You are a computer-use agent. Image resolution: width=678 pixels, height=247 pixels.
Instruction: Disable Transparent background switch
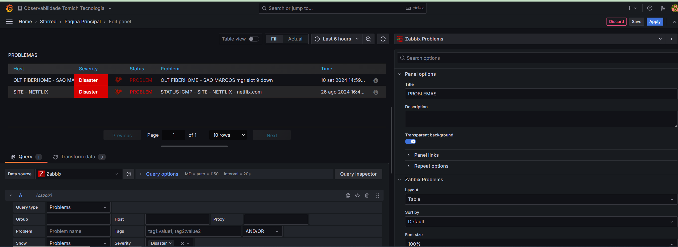[x=410, y=141]
